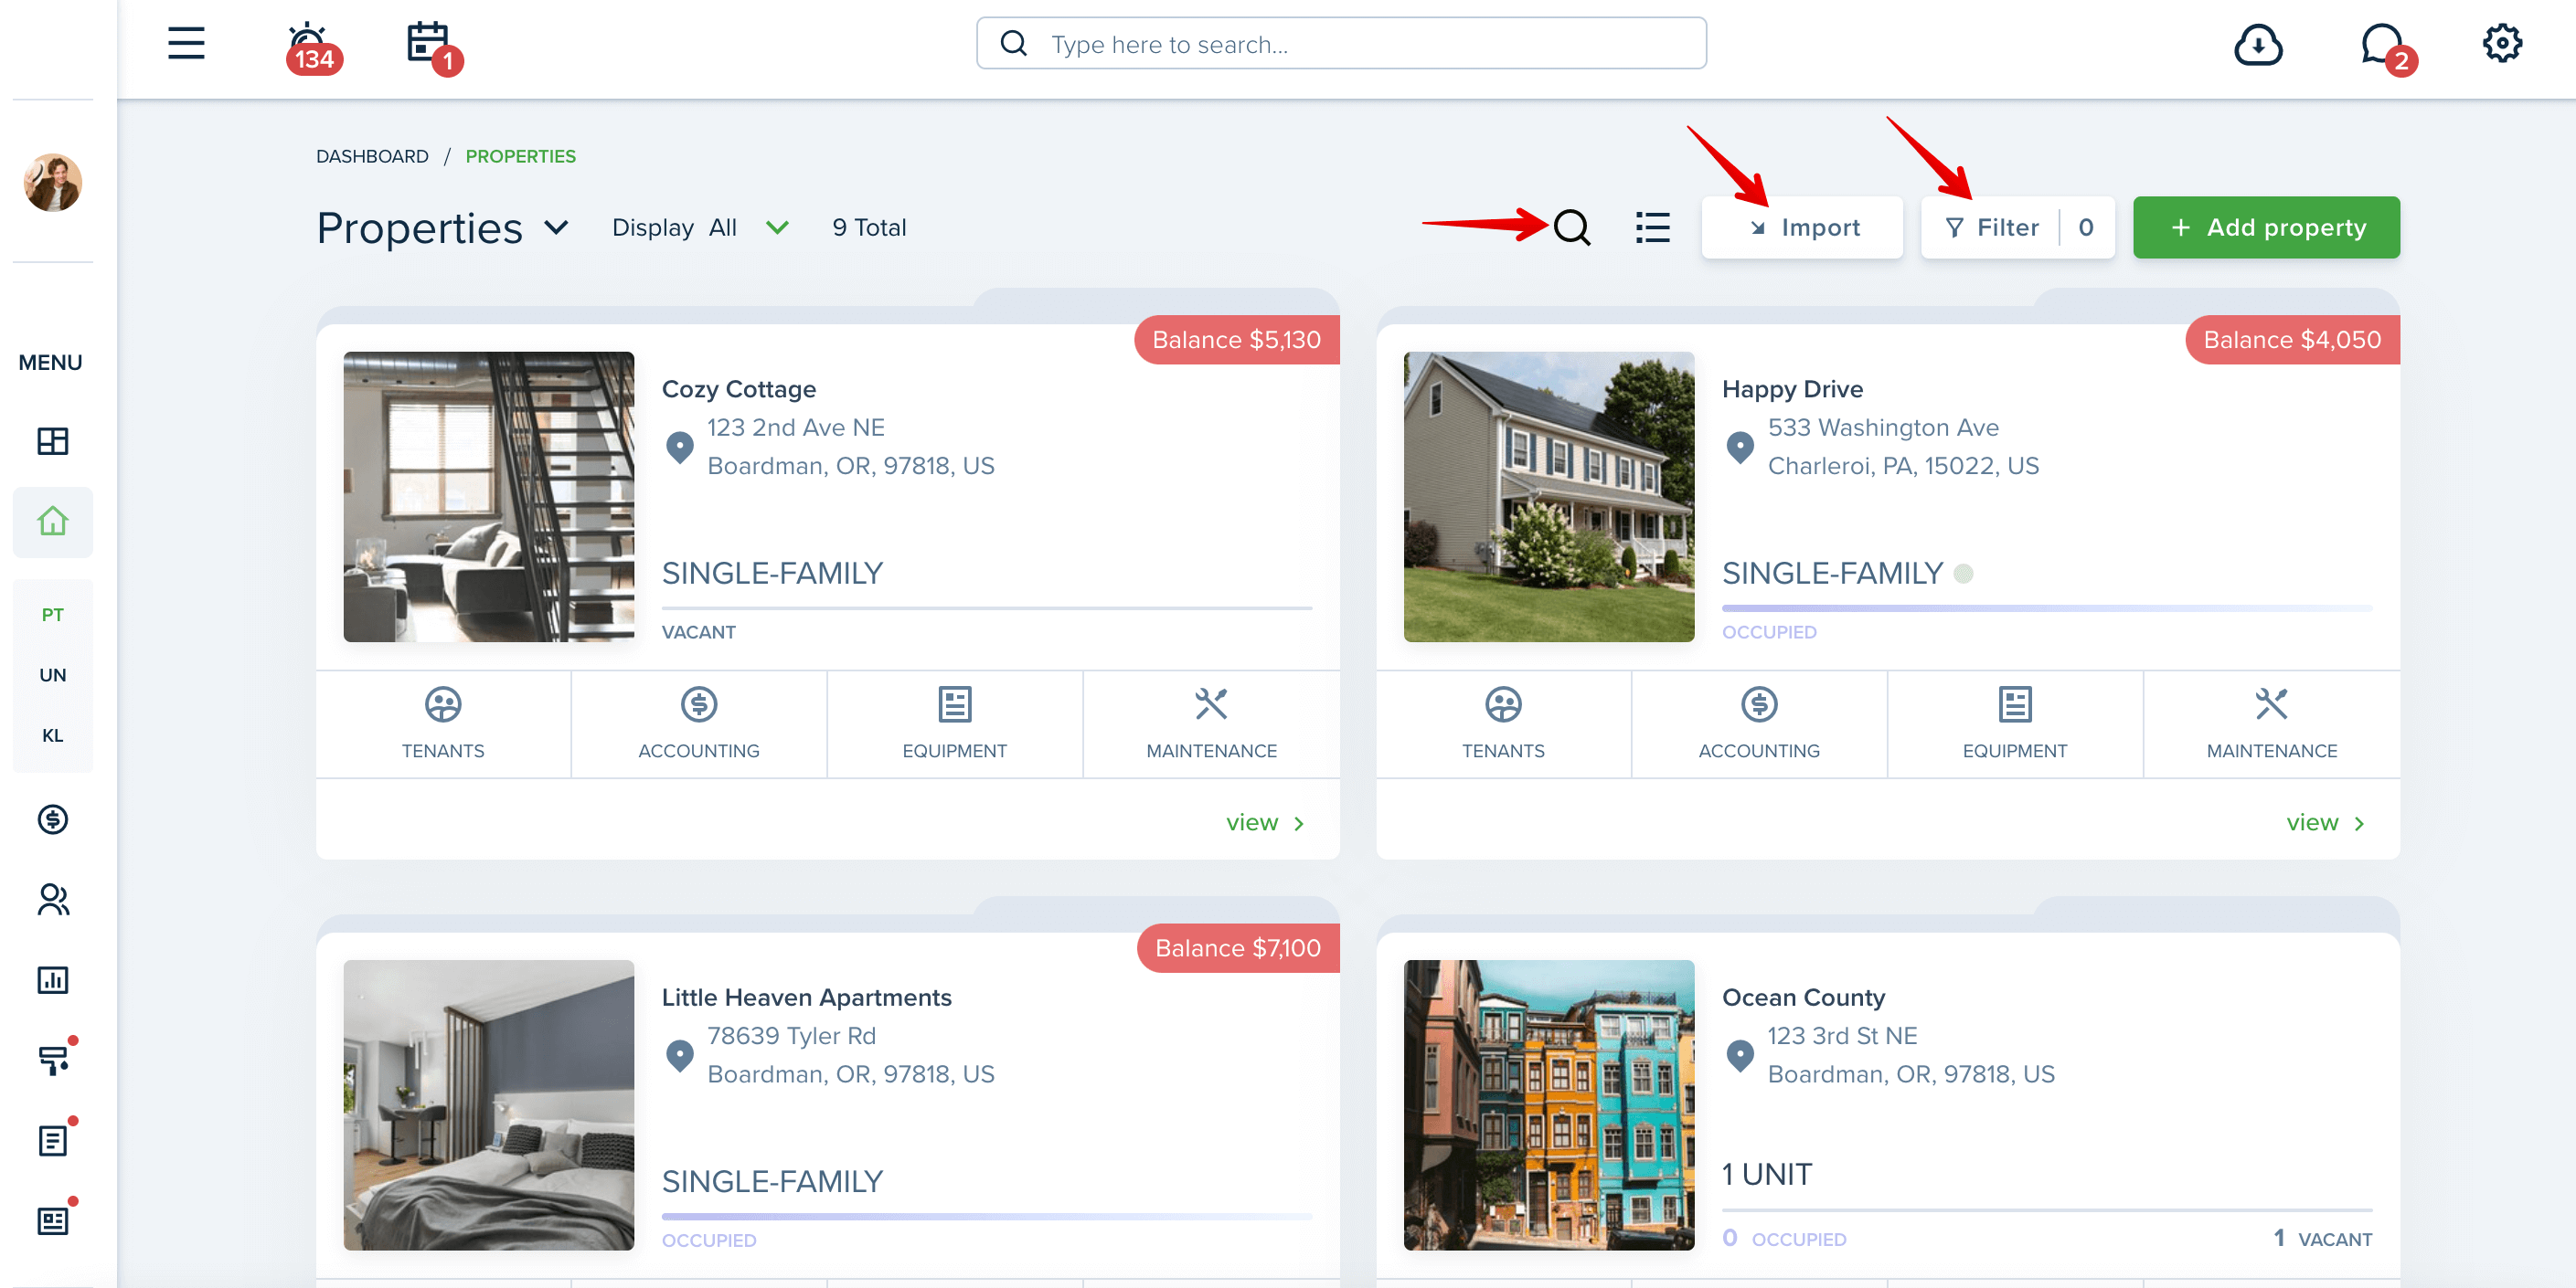Click the Import button
The width and height of the screenshot is (2576, 1288).
pos(1802,227)
